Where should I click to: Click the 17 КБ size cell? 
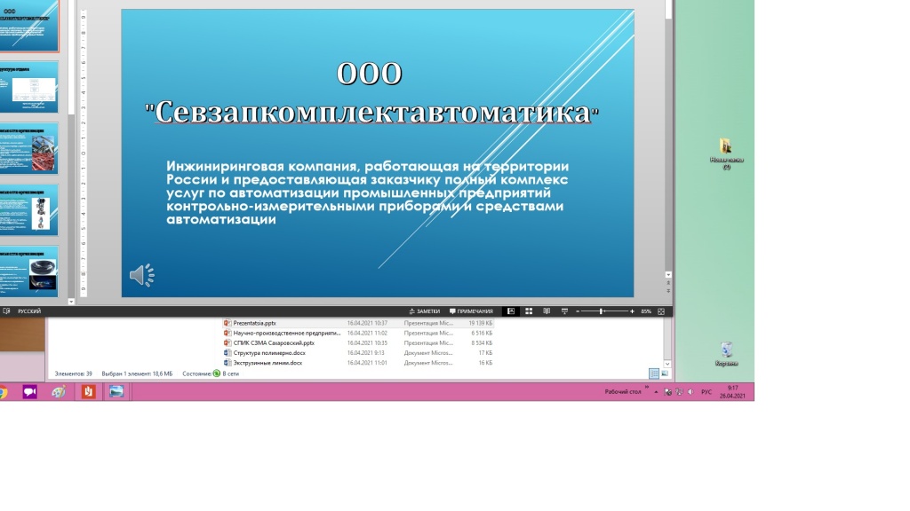[x=485, y=353]
